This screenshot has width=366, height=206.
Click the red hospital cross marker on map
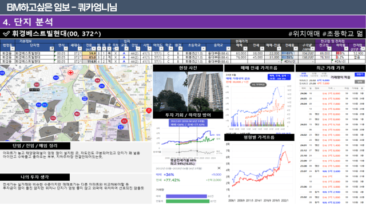[70, 73]
